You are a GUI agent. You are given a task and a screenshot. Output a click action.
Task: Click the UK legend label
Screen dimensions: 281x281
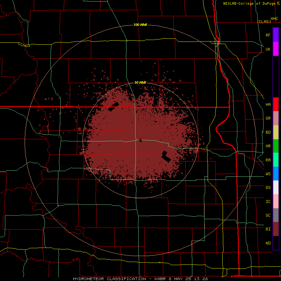point(268,49)
